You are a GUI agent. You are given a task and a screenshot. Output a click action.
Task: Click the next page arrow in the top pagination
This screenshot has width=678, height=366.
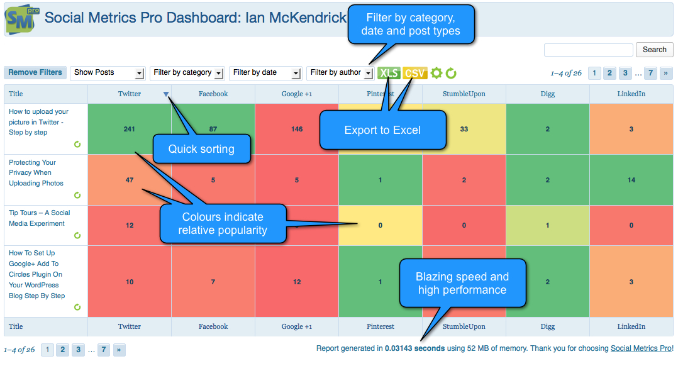point(666,73)
